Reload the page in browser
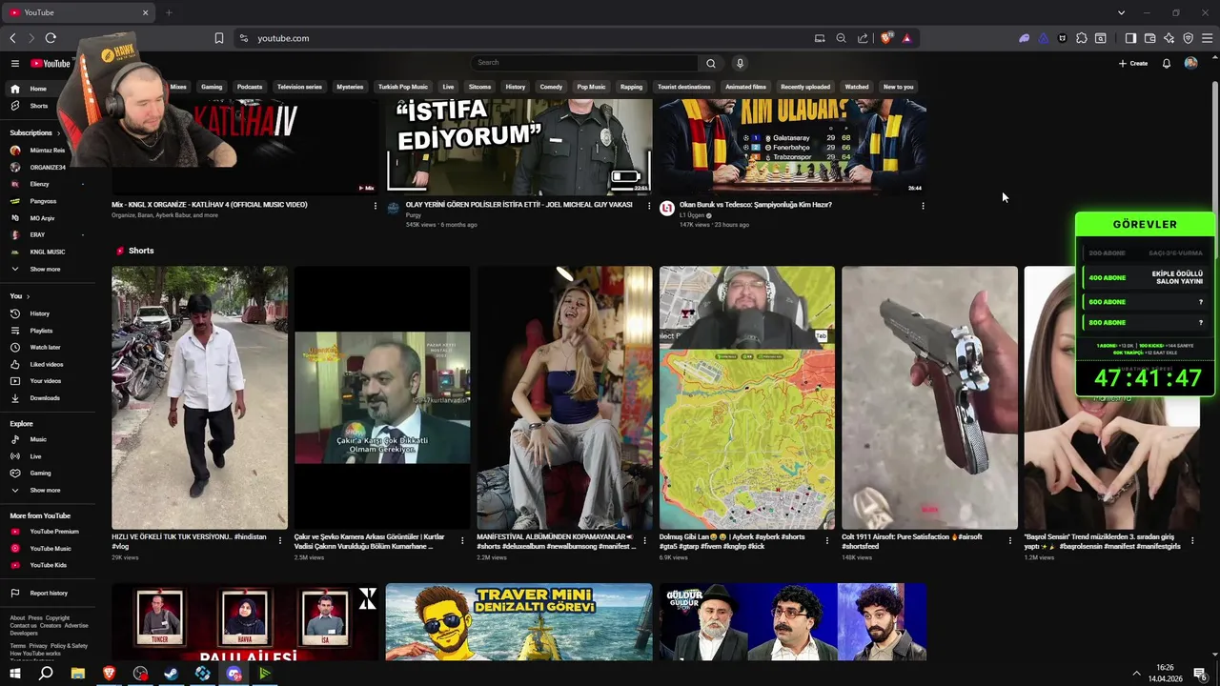 point(51,38)
